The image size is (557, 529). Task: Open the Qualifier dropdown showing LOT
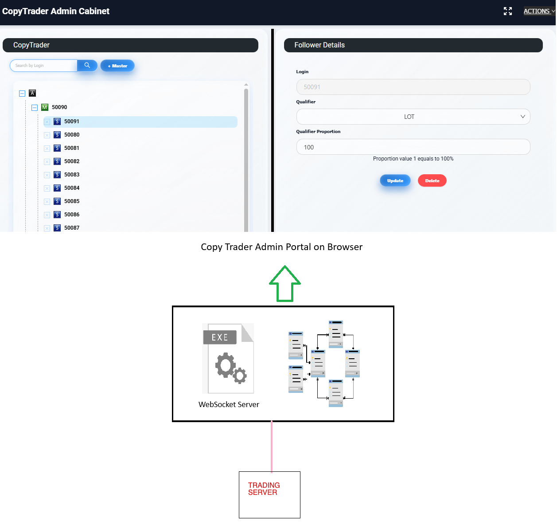pyautogui.click(x=413, y=117)
